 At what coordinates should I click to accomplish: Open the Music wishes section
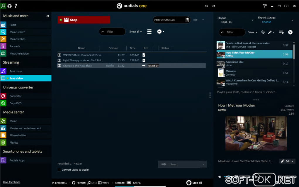pyautogui.click(x=18, y=39)
